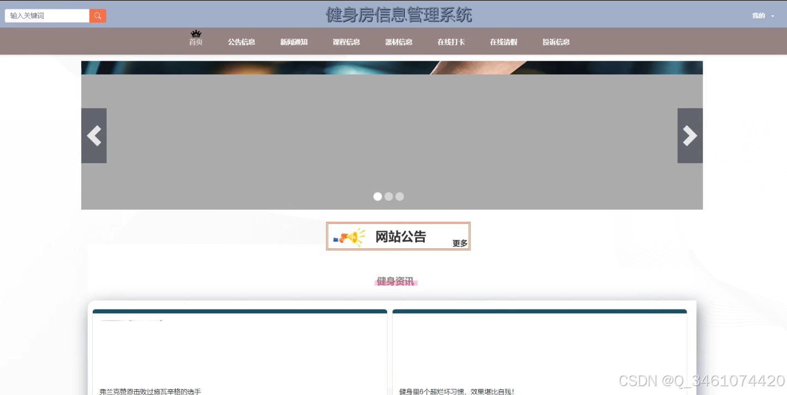Viewport: 787px width, 395px height.
Task: Open 投诉信息 navigation item
Action: coord(556,42)
